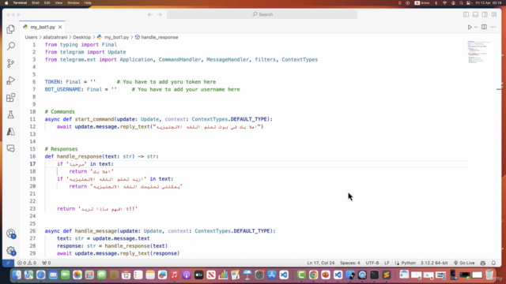Toggle the secondary side bar layout

pyautogui.click(x=485, y=14)
